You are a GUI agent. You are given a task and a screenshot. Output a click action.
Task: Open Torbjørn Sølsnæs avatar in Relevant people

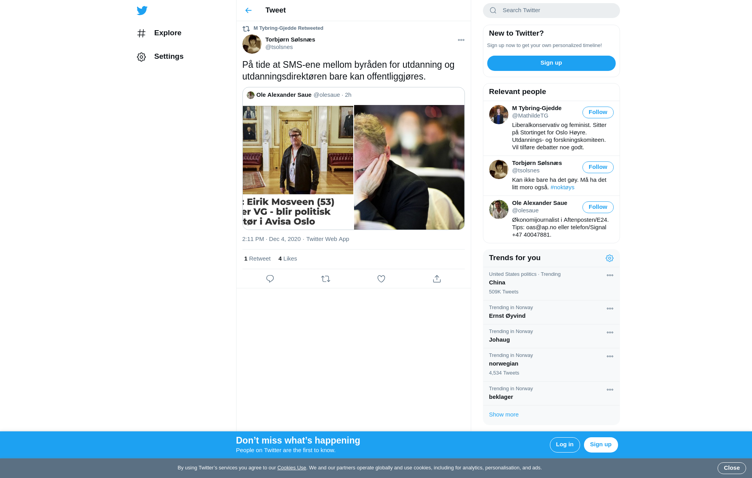pos(499,169)
